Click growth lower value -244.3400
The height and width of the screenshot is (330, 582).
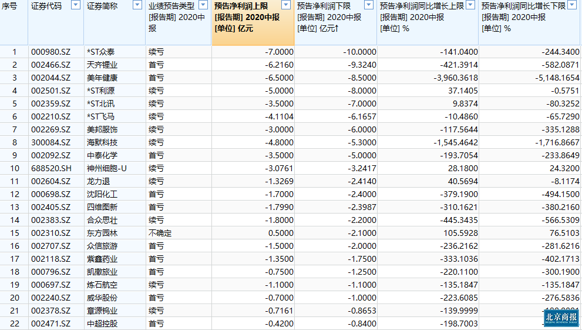point(560,52)
